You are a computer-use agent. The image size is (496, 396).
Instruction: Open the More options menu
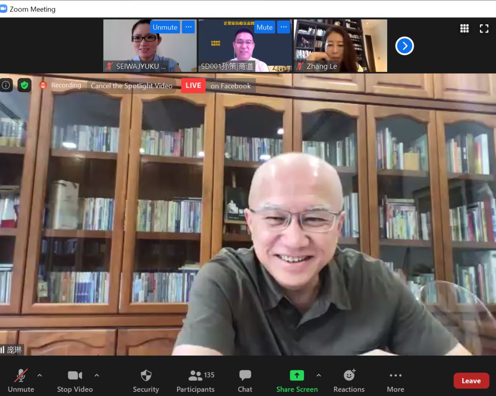[396, 380]
